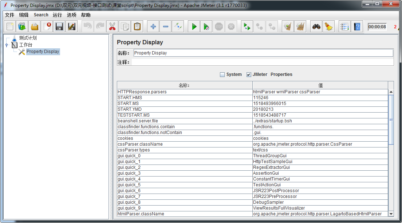The width and height of the screenshot is (402, 223).
Task: Open the Search menu
Action: pyautogui.click(x=41, y=15)
